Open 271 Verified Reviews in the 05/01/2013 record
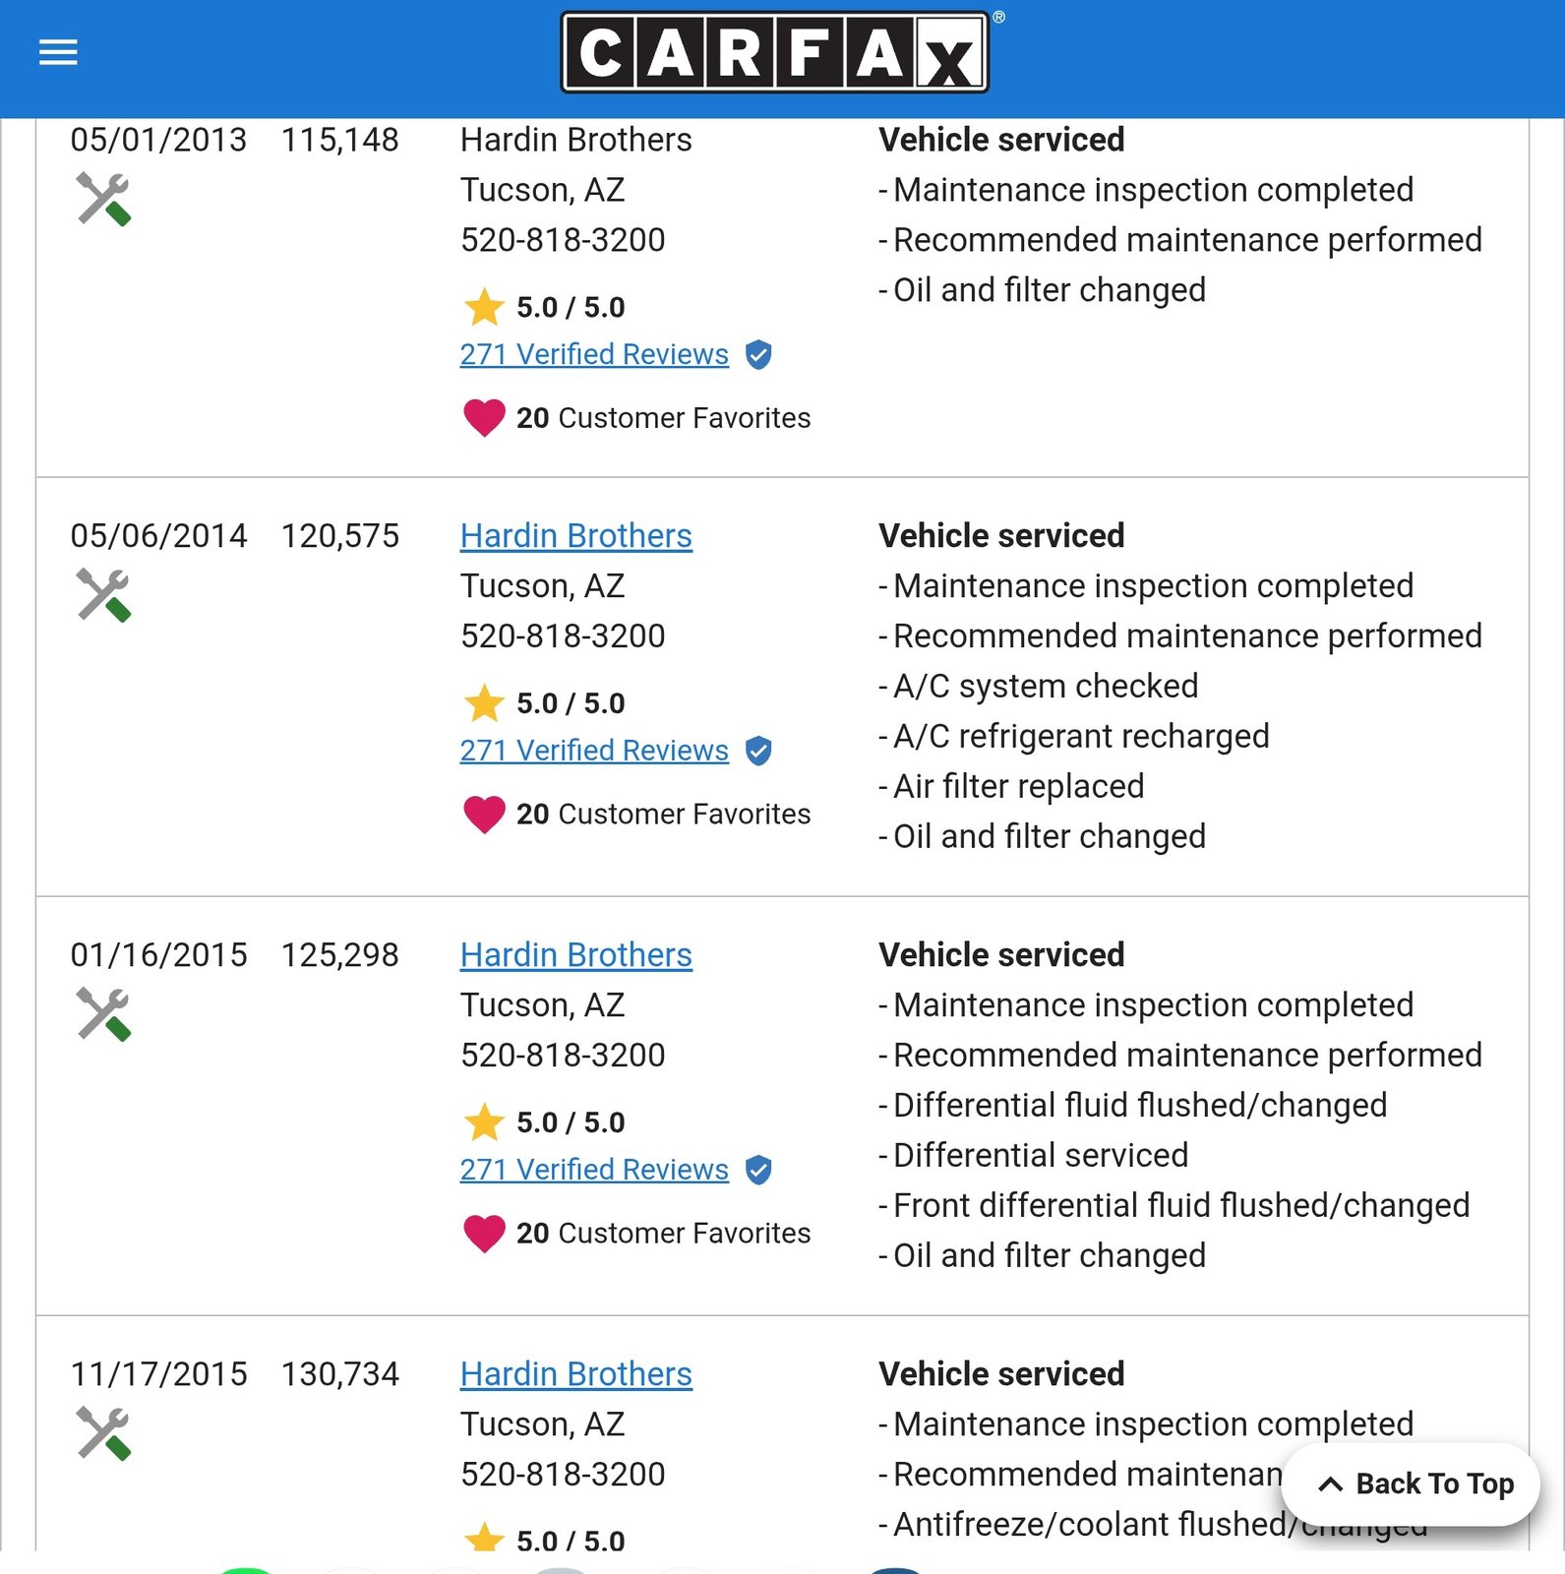The image size is (1565, 1574). (594, 355)
